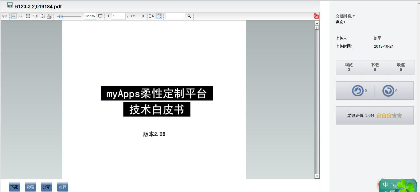Click the print icon in viewer toolbar
The width and height of the screenshot is (420, 192).
coord(5,16)
